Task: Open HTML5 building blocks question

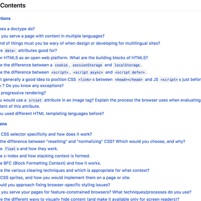Action: (74, 58)
